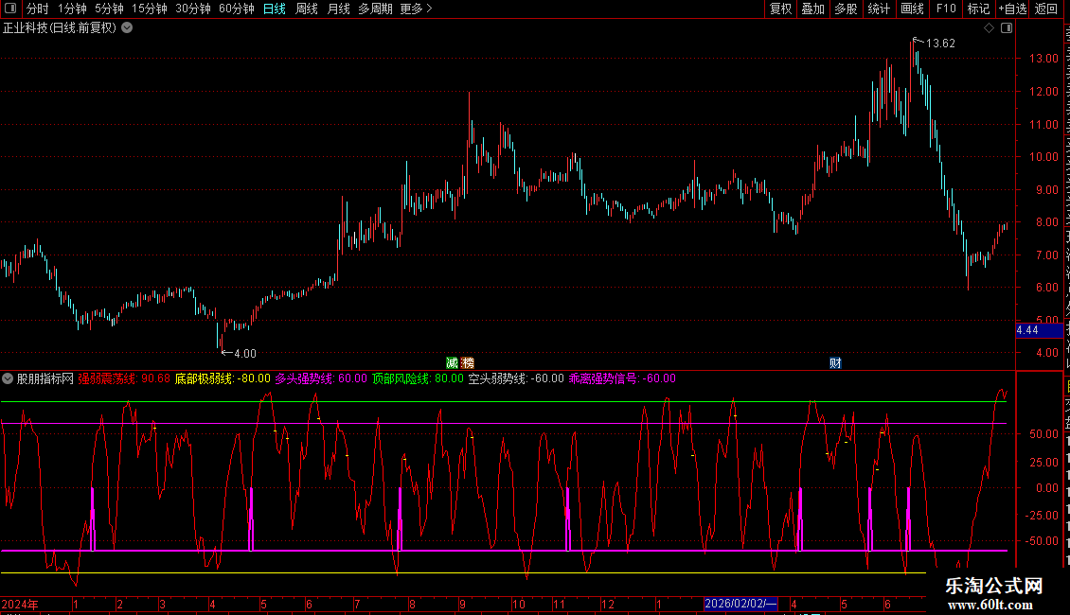Click the -25.00 indicator axis label

[1042, 516]
